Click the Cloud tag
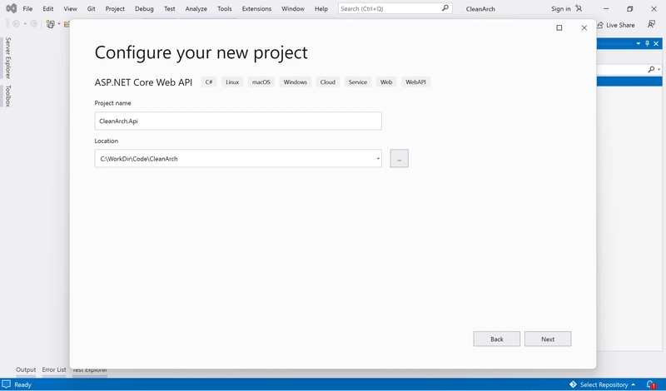The image size is (666, 391). [327, 82]
